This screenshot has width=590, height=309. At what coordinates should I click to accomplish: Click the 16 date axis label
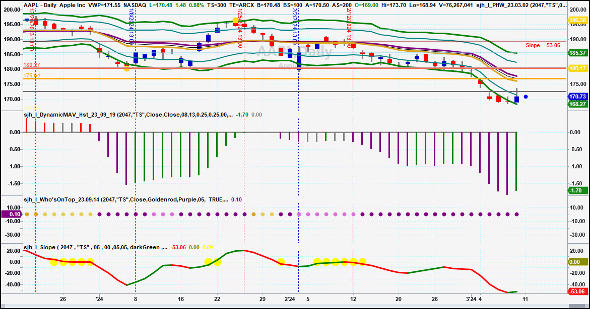tap(181, 299)
